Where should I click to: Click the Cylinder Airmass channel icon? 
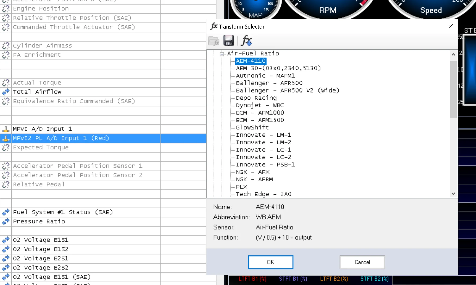tap(6, 46)
